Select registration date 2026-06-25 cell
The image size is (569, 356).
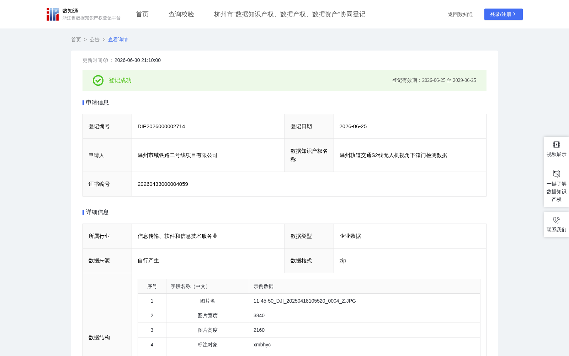pos(410,126)
